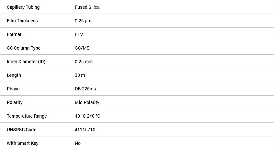The width and height of the screenshot is (274, 150).
Task: Click the With Smart Key No value
Action: (78, 143)
